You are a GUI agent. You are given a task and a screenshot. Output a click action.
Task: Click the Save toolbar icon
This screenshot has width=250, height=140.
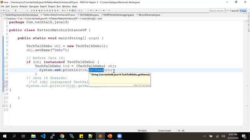coord(6,10)
